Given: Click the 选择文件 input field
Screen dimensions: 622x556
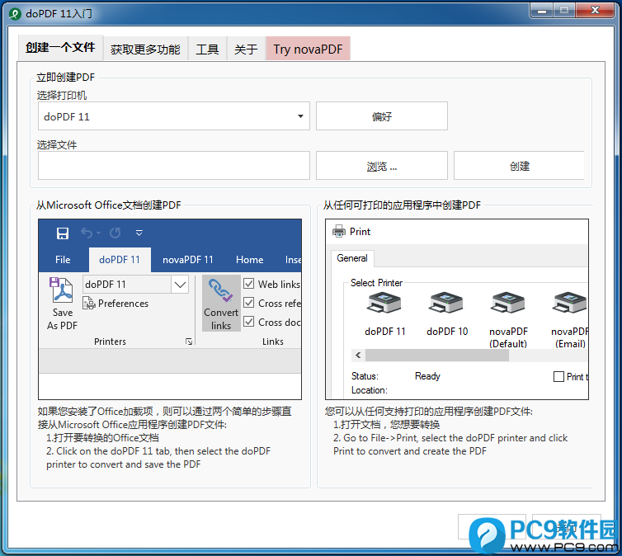Looking at the screenshot, I should click(x=174, y=166).
